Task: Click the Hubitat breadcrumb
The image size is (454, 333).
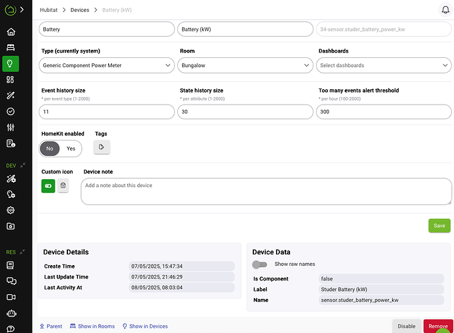Action: click(x=49, y=10)
